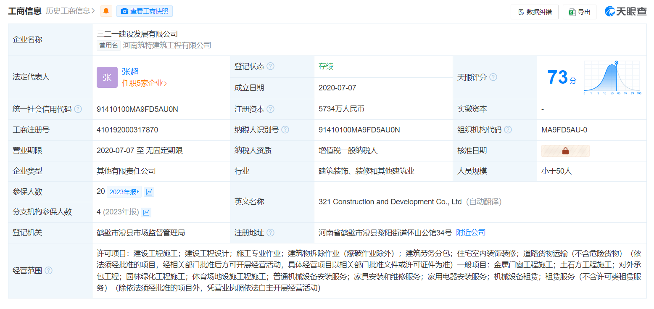The width and height of the screenshot is (654, 309).
Task: Click trend chart icon beside 参保人数
Action: (x=149, y=192)
